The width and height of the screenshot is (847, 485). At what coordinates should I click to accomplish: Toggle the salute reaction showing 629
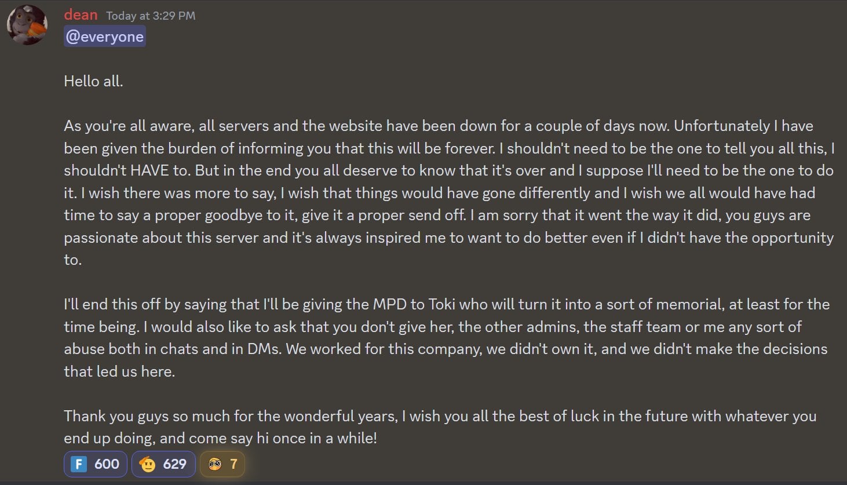pos(163,464)
